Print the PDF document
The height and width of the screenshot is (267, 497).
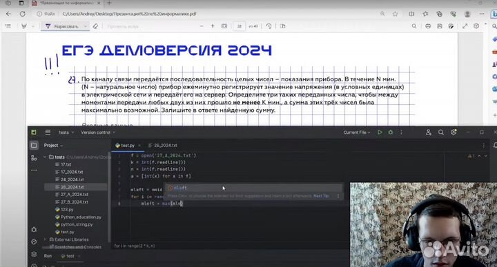point(428,26)
